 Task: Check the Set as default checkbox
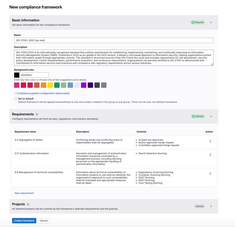click(15, 99)
